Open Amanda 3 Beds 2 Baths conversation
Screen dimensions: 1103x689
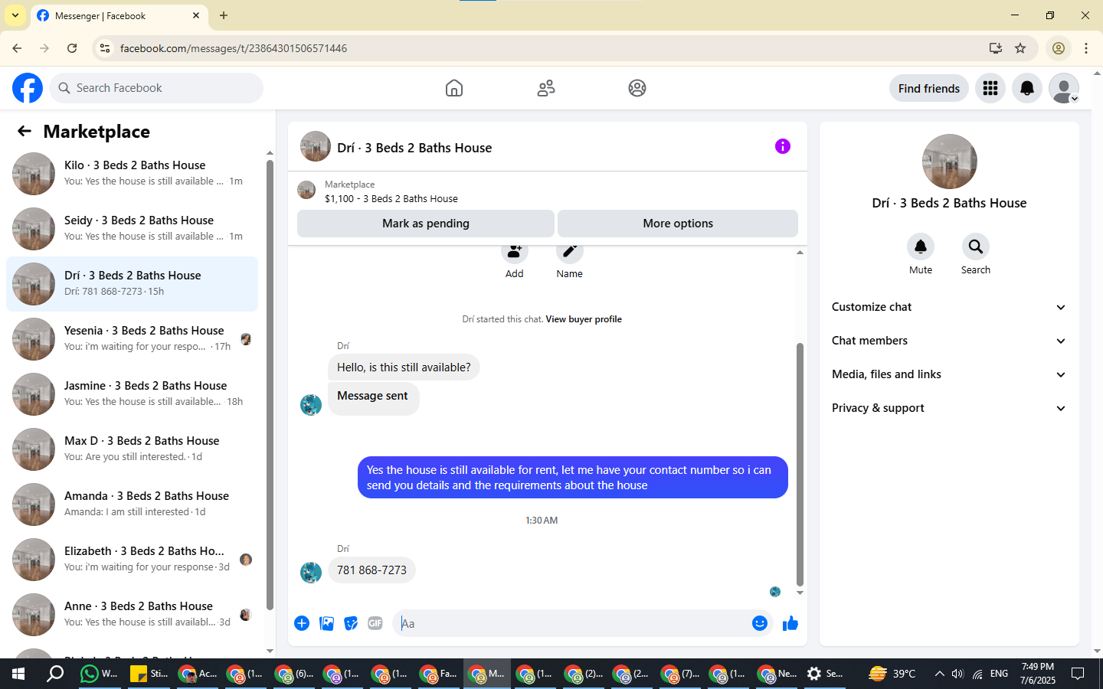coord(133,505)
